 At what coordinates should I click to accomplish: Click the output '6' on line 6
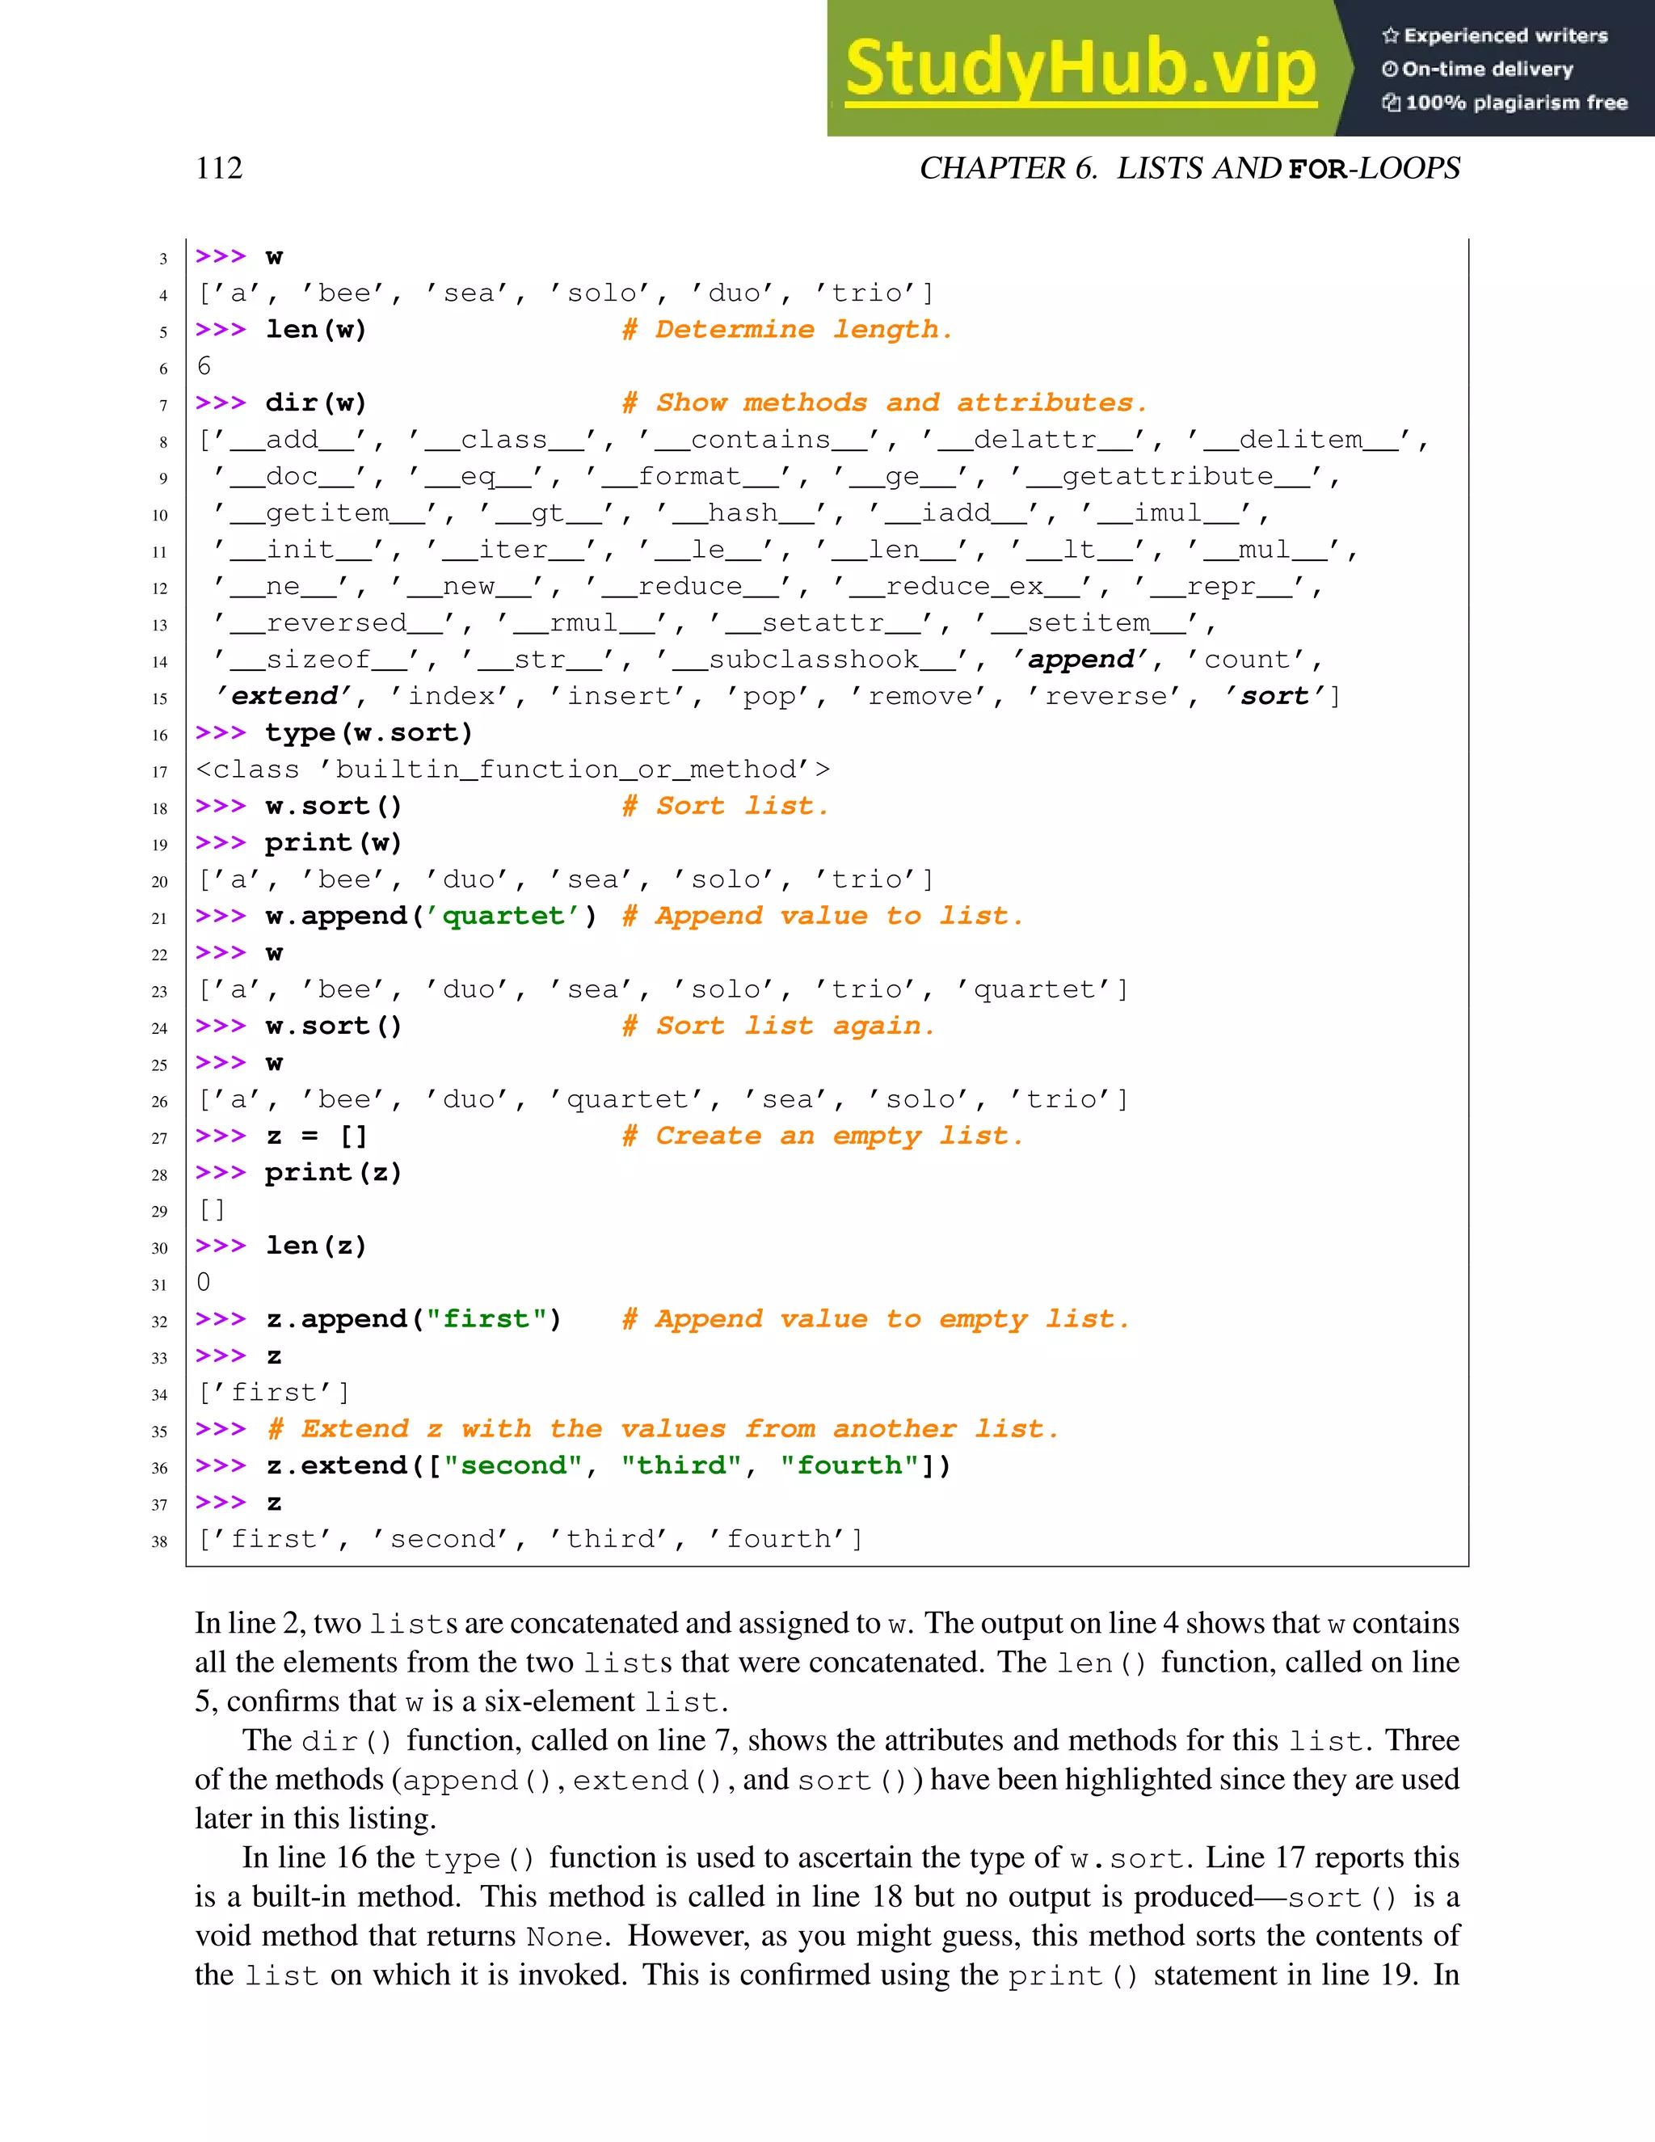[204, 366]
